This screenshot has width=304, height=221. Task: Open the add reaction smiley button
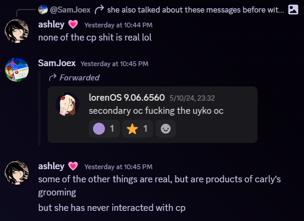166,129
